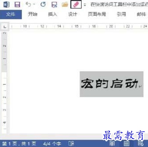Image resolution: width=148 pixels, height=147 pixels.
Task: Open the undo history dropdown arrow
Action: pyautogui.click(x=34, y=4)
